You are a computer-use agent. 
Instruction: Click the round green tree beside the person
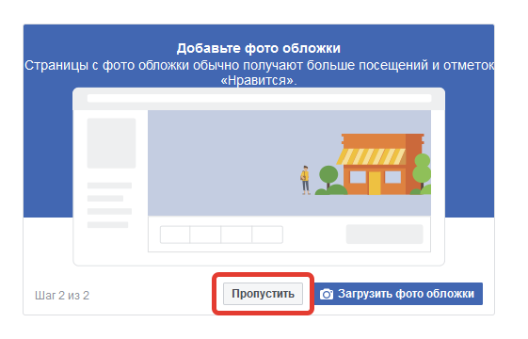(328, 177)
